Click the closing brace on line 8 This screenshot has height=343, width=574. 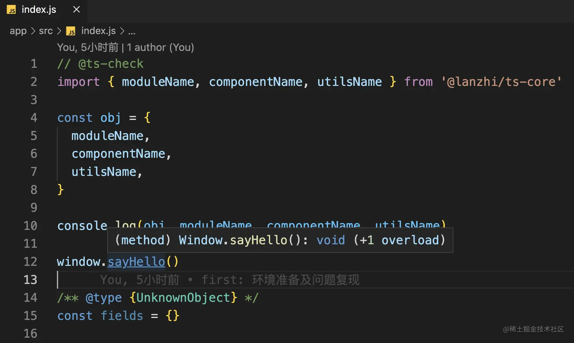click(x=60, y=189)
